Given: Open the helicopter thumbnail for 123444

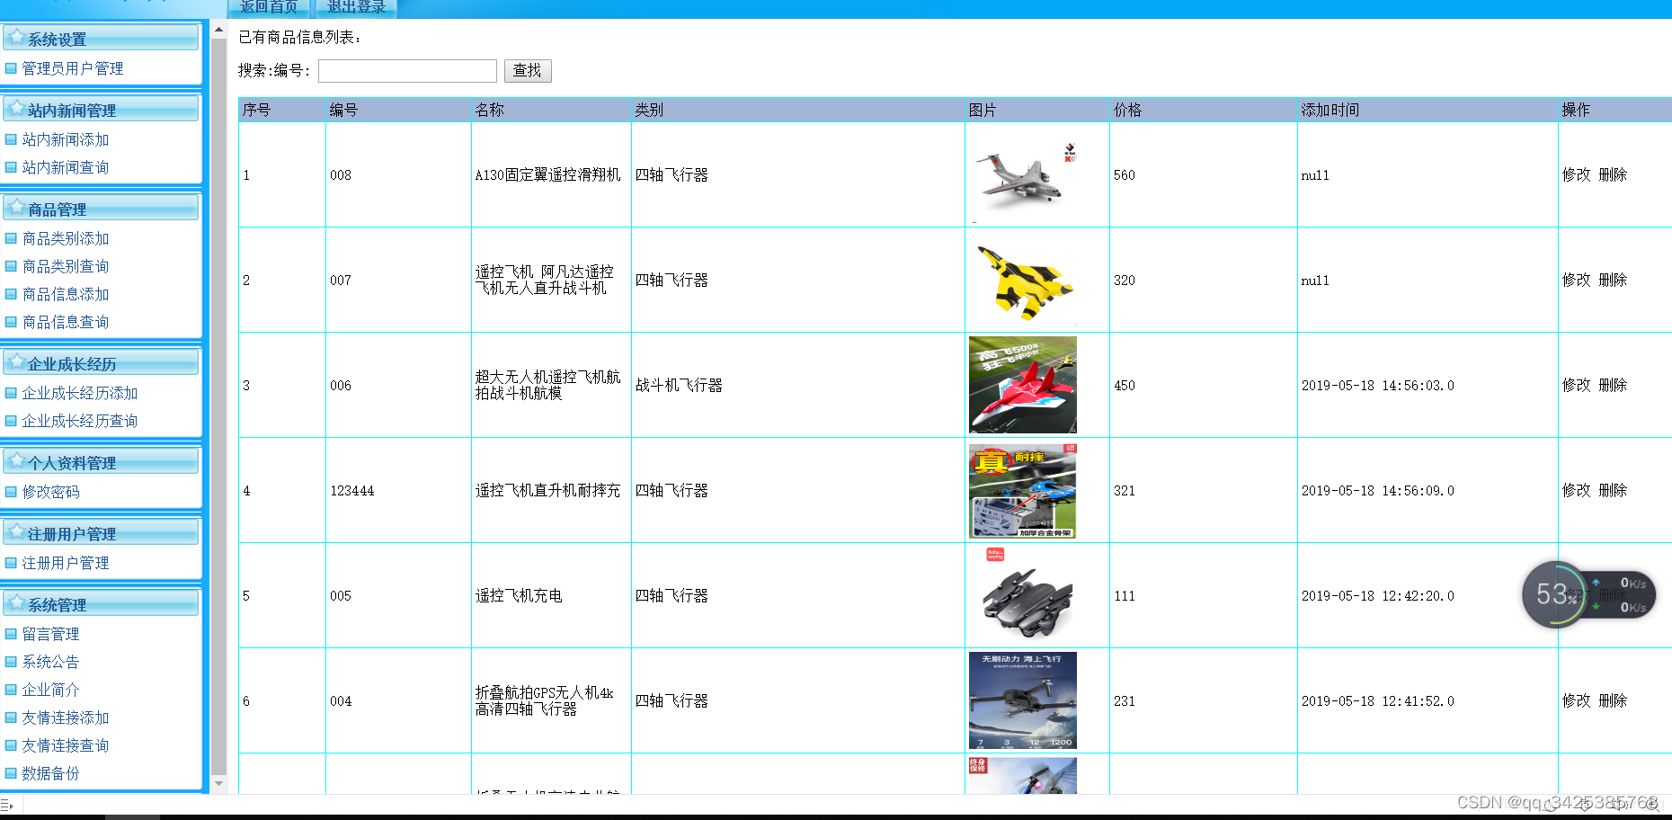Looking at the screenshot, I should point(1023,490).
